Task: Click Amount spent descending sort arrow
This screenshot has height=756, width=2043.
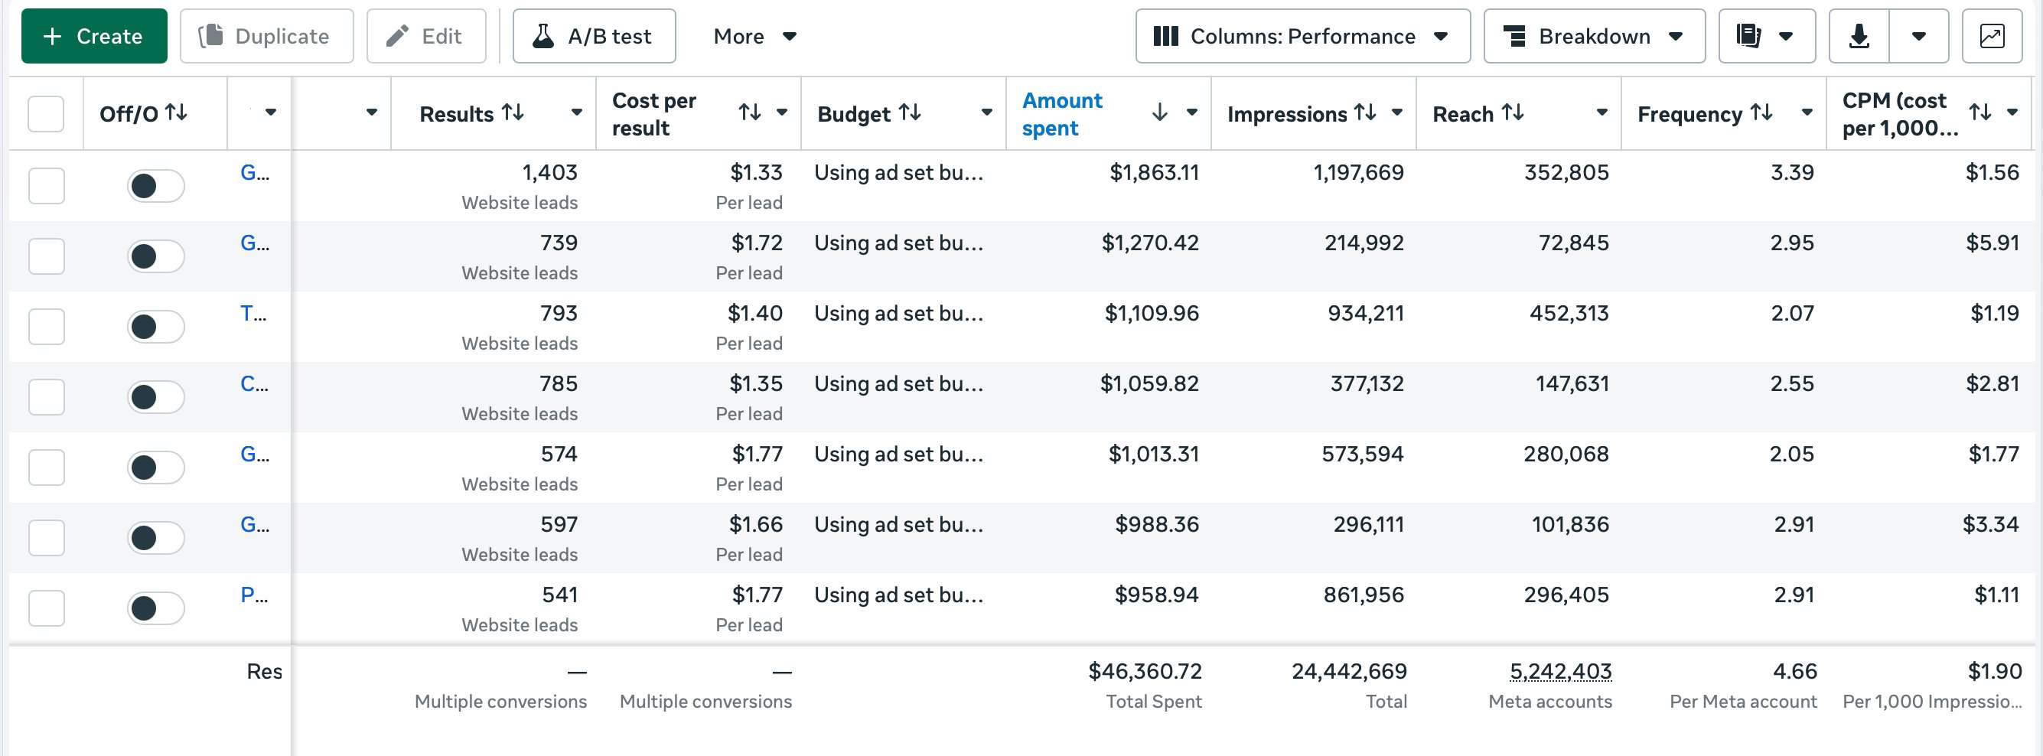Action: pyautogui.click(x=1159, y=112)
